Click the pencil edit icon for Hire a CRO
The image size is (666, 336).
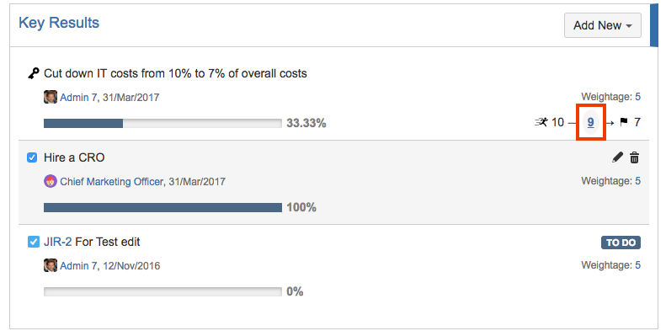617,157
